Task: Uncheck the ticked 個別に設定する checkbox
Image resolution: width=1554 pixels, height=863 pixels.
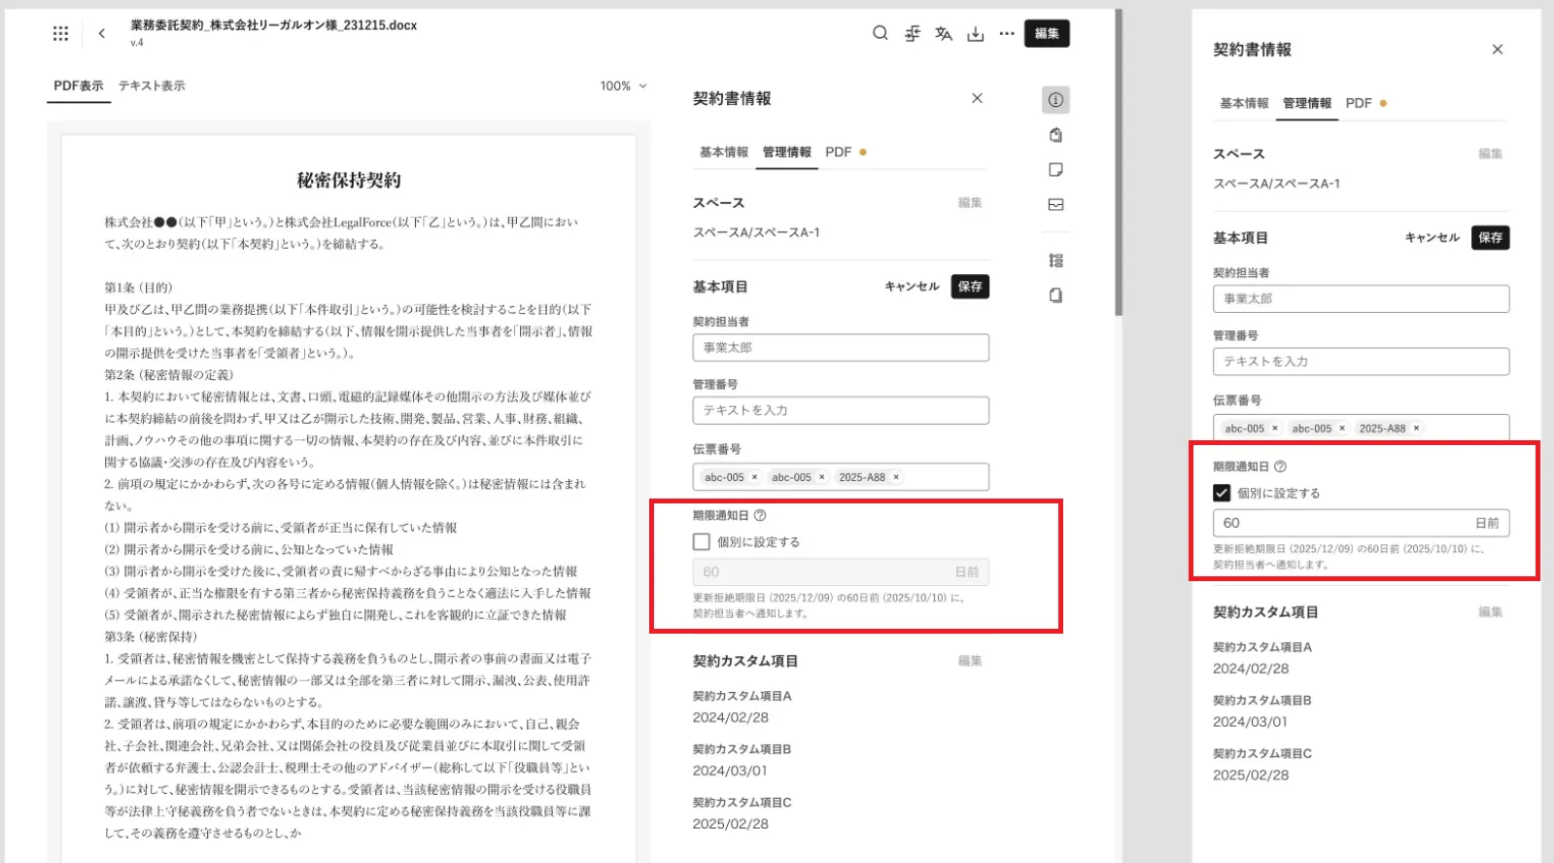Action: (1222, 493)
